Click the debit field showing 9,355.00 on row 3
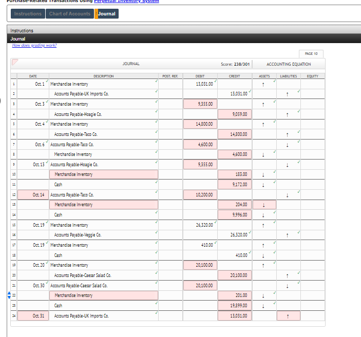Image resolution: width=361 pixels, height=337 pixels. 200,104
